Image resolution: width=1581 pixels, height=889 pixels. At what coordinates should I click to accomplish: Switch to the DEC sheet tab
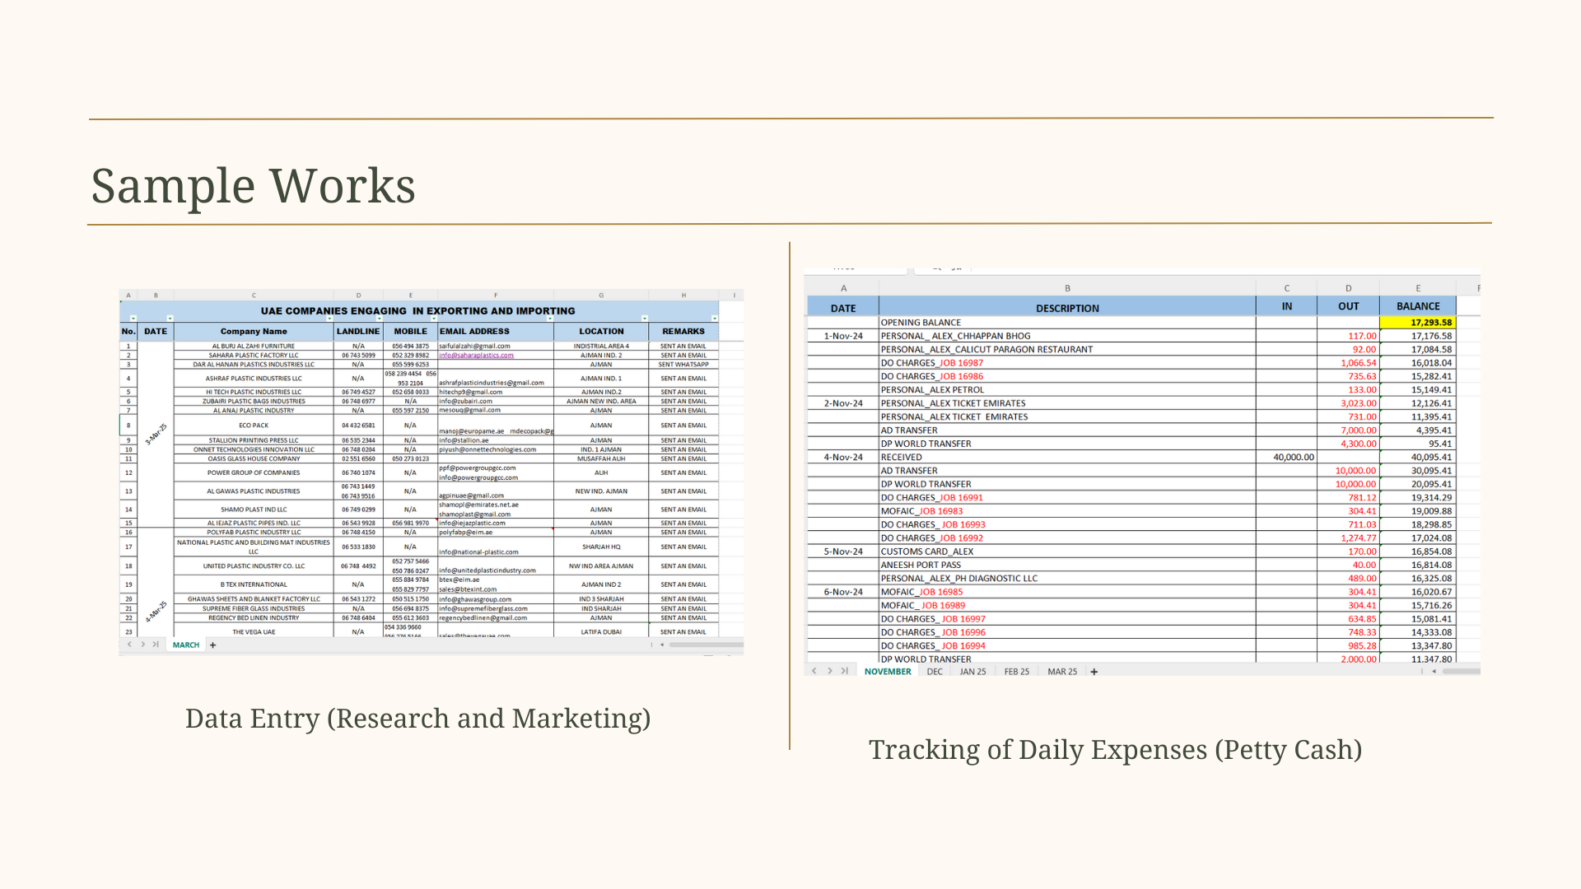click(x=935, y=672)
